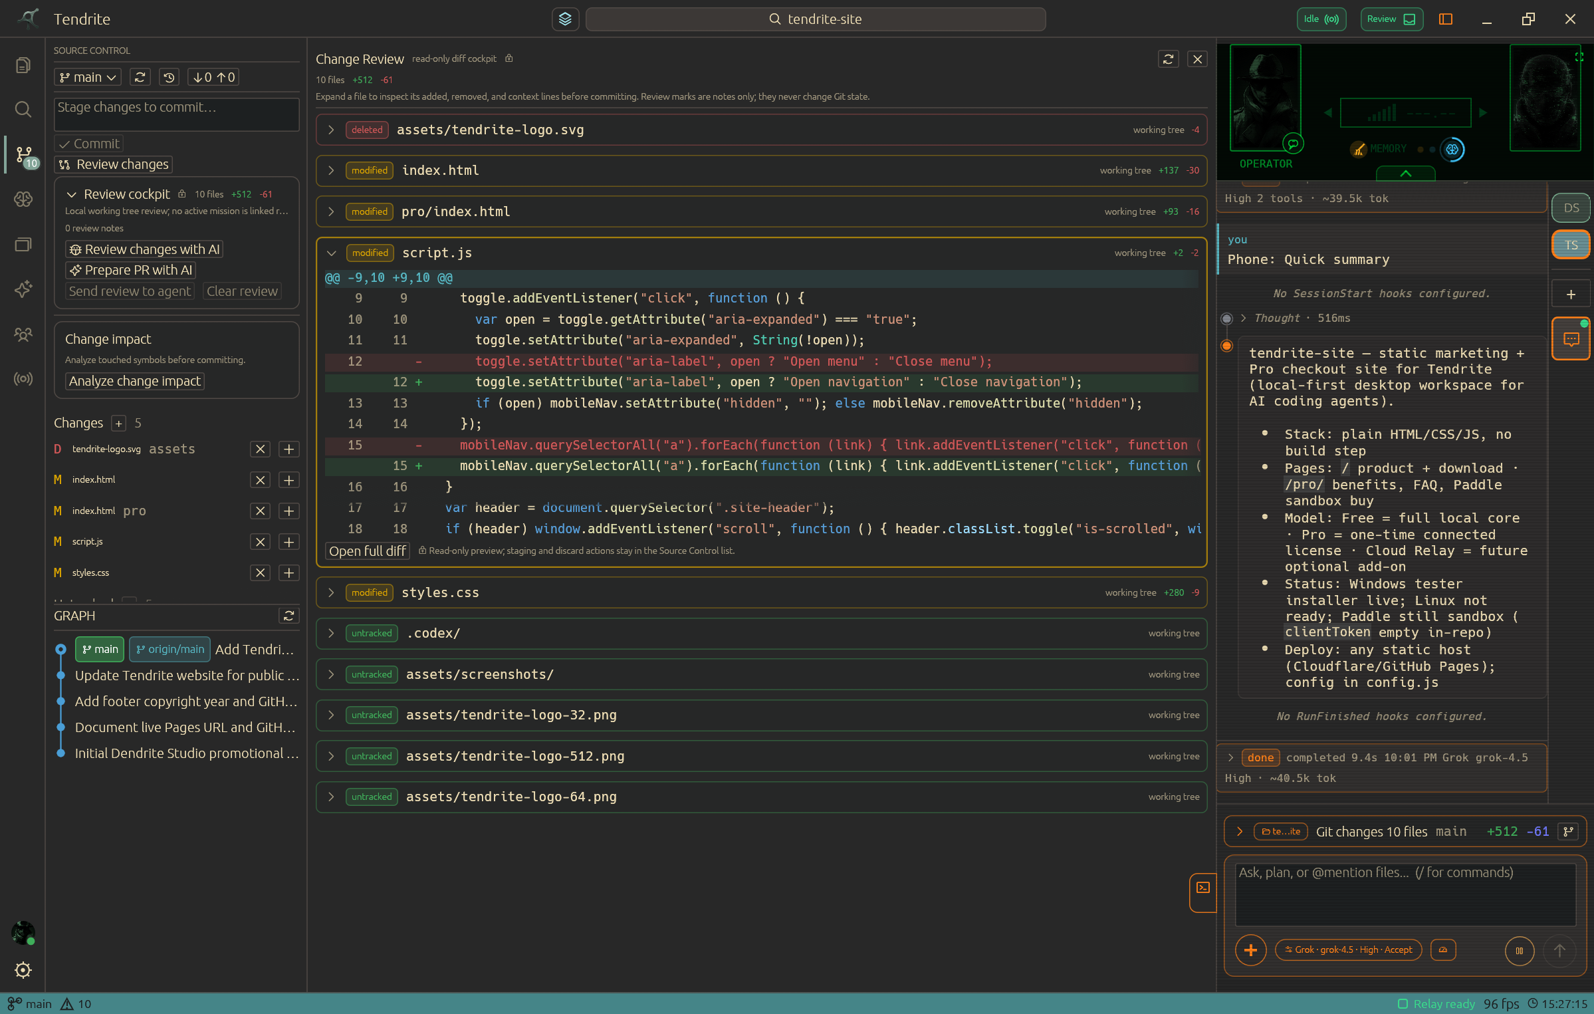Toggle the Relay ready status indicator
Screen dimensions: 1594x1014
1436,1004
